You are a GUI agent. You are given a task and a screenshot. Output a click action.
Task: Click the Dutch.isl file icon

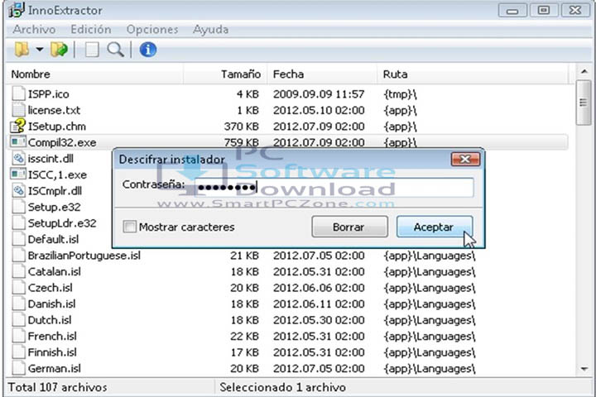coord(18,319)
